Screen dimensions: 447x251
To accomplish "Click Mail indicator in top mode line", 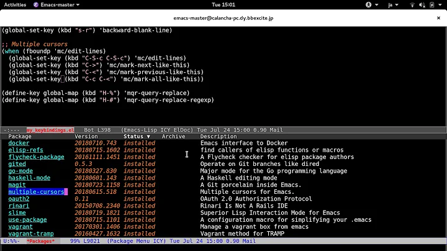I will [x=276, y=130].
